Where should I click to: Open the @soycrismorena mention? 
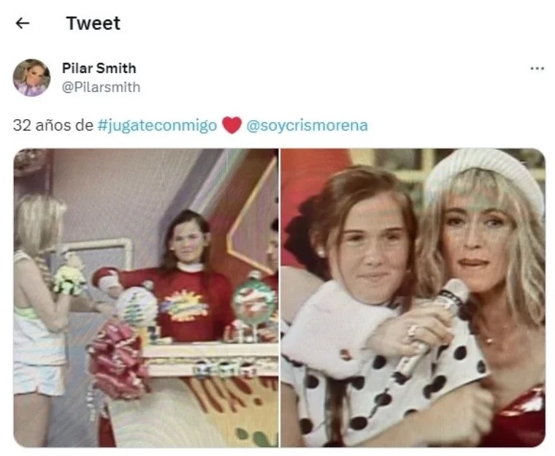(x=307, y=126)
